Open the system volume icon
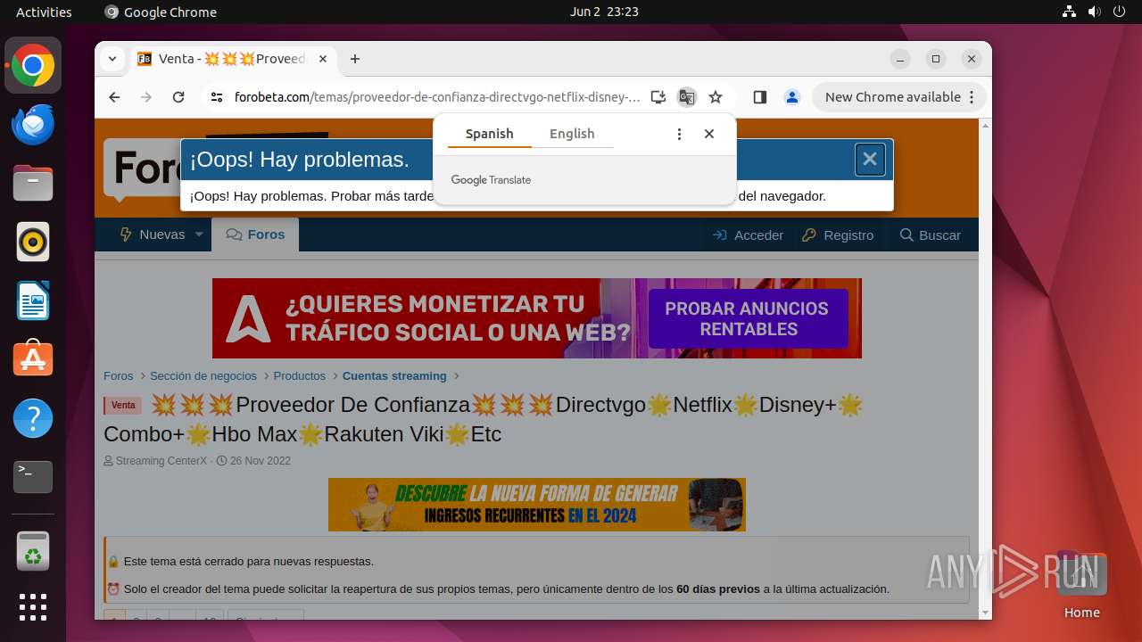 pos(1094,12)
